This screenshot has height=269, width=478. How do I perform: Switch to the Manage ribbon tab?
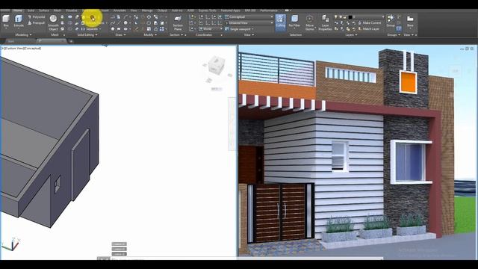coord(147,10)
